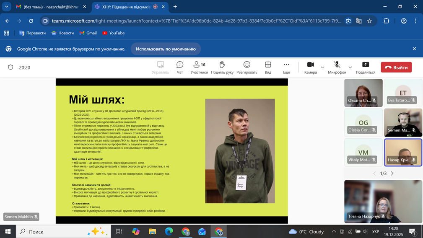Expand the camera options dropdown arrow
The height and width of the screenshot is (238, 423).
tap(322, 67)
